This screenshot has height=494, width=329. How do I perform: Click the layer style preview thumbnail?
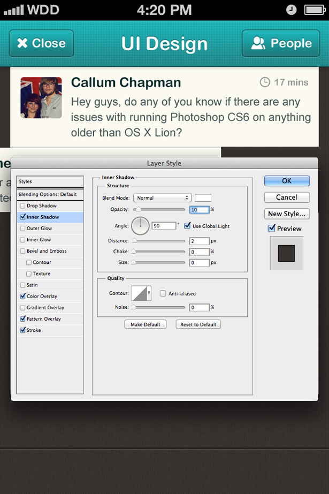pyautogui.click(x=286, y=253)
